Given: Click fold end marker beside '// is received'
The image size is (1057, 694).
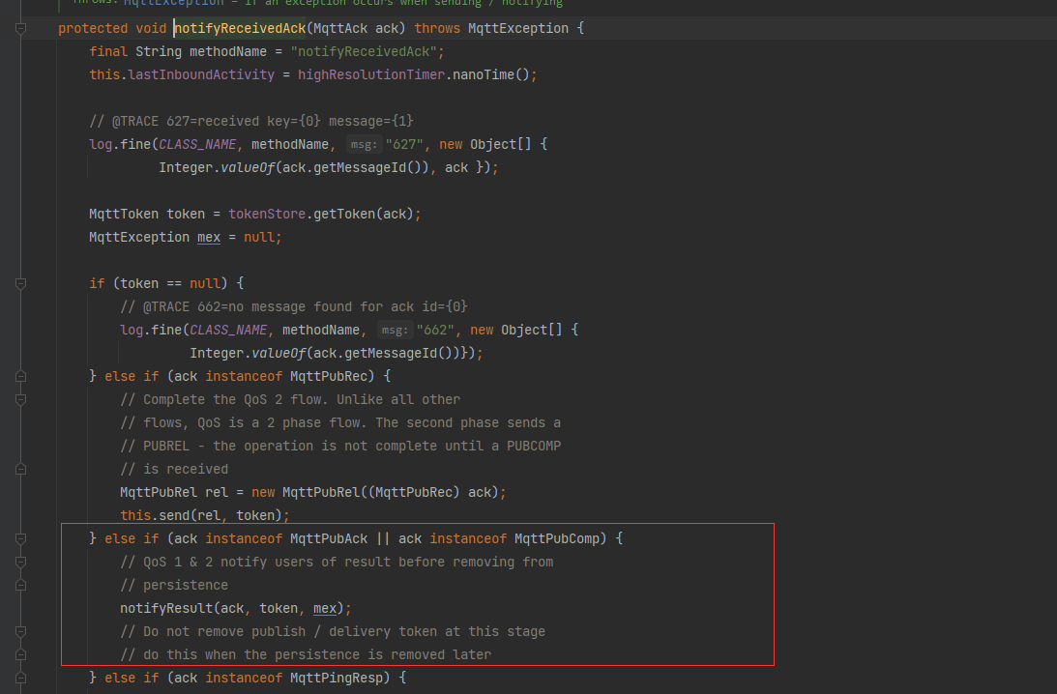Looking at the screenshot, I should (21, 469).
